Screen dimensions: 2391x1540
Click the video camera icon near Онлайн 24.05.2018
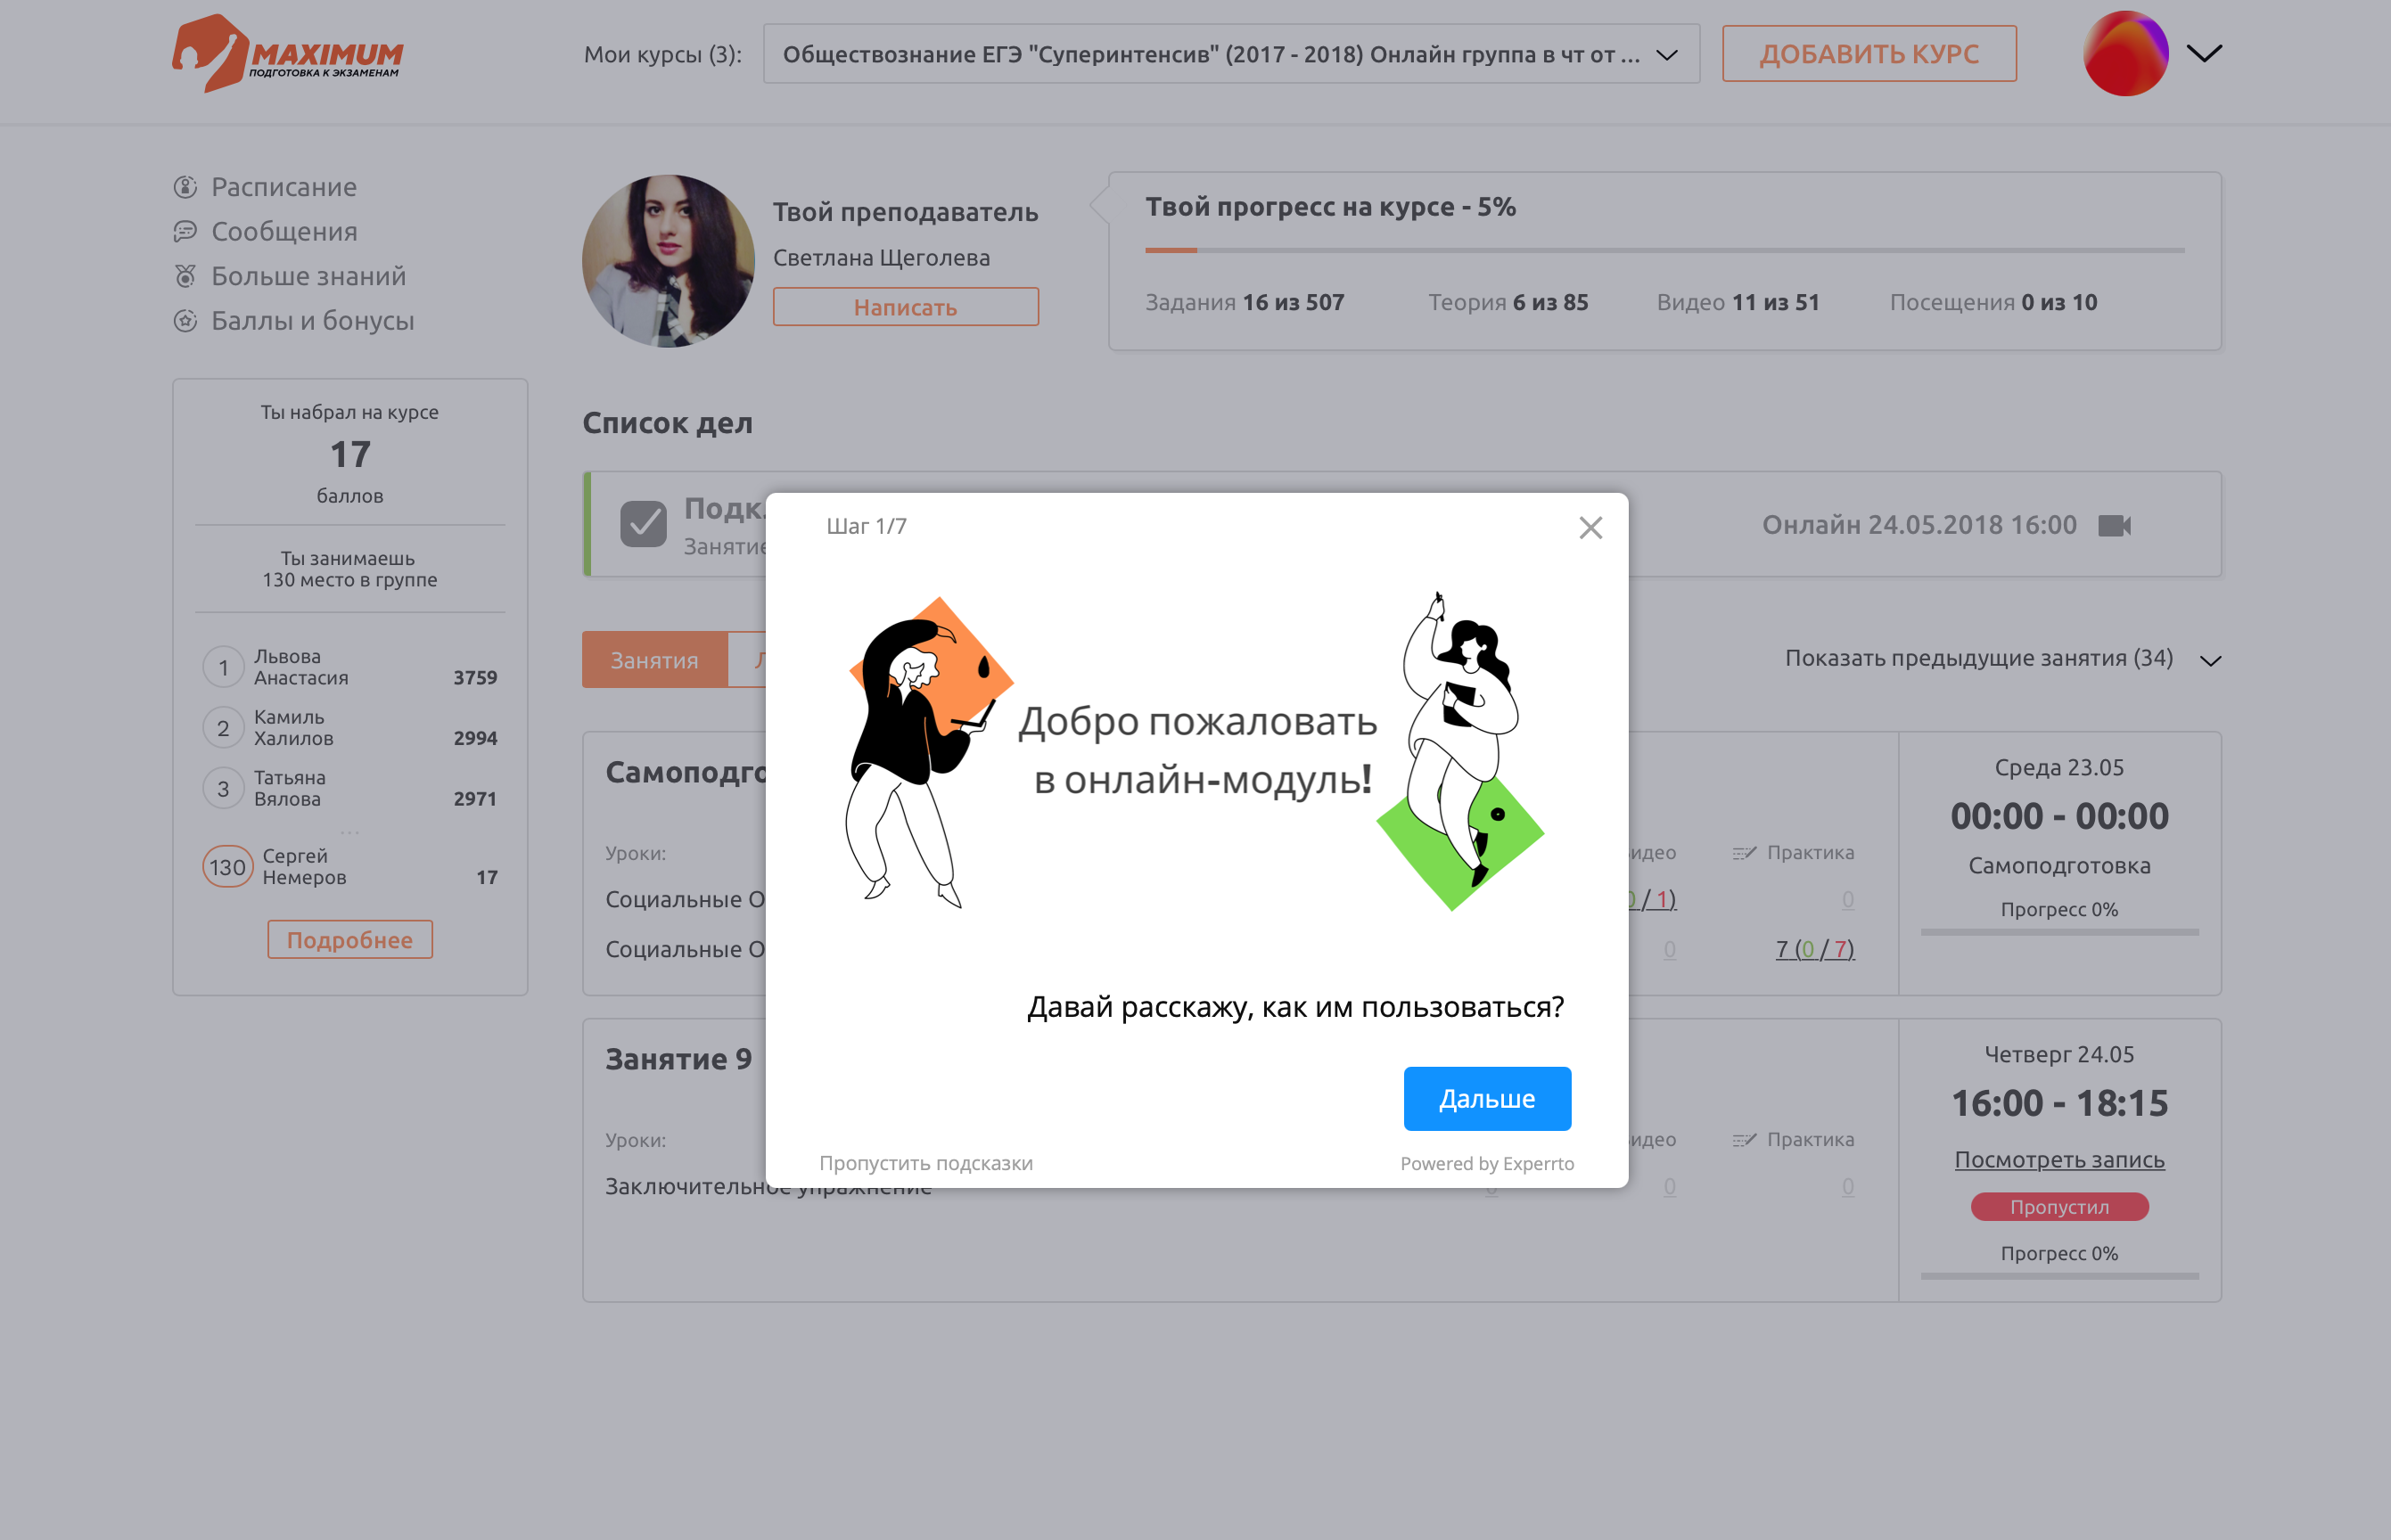[2114, 525]
